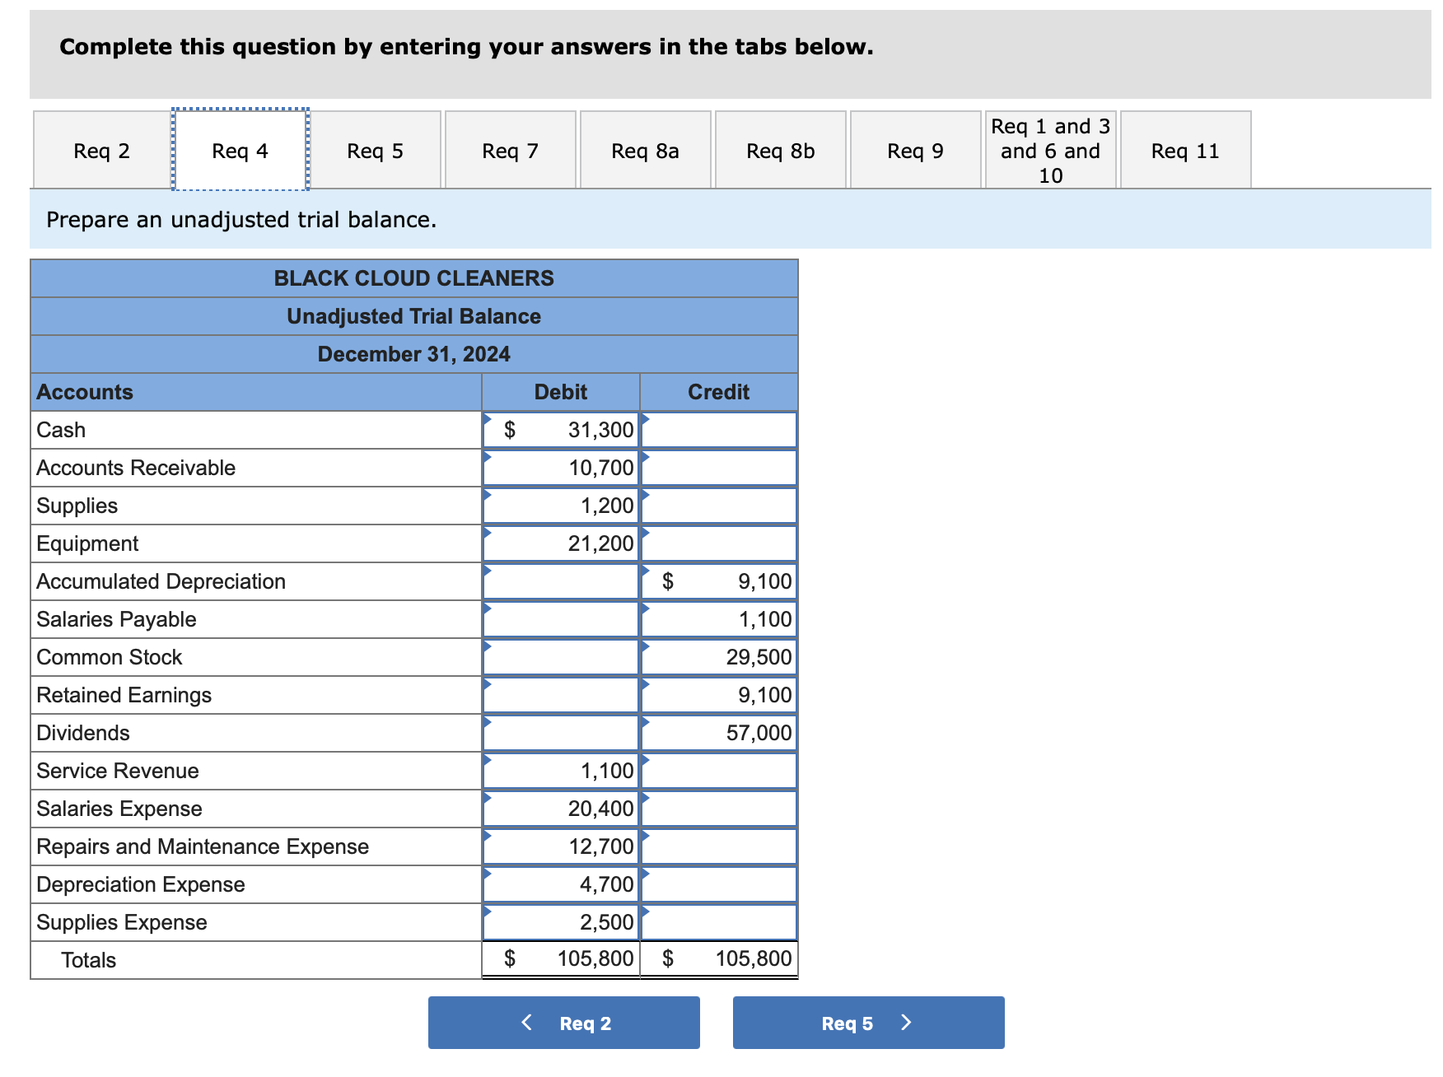Open the Req 9 tab
This screenshot has height=1077, width=1443.
(x=915, y=150)
